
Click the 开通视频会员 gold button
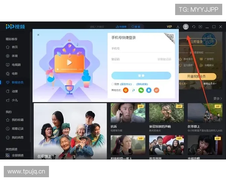[x=197, y=76]
